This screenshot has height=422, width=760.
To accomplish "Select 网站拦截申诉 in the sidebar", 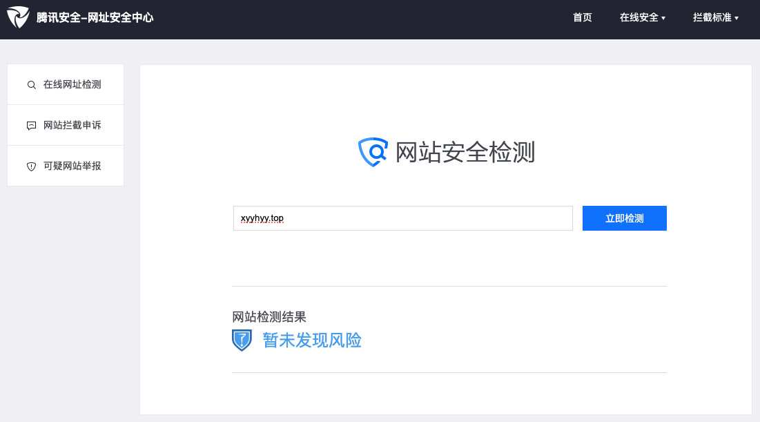I will (x=66, y=125).
